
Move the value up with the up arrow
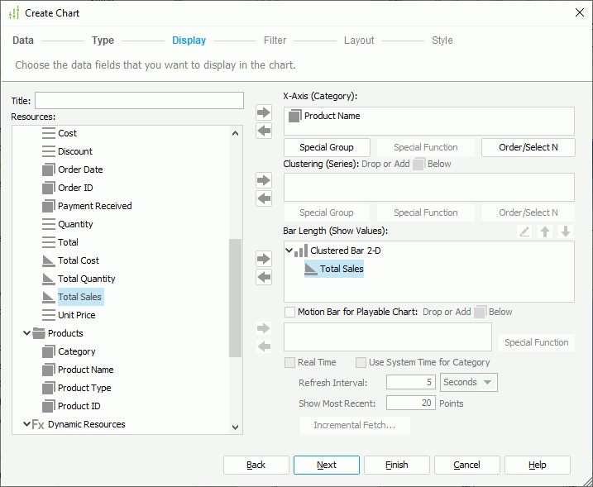[x=545, y=232]
